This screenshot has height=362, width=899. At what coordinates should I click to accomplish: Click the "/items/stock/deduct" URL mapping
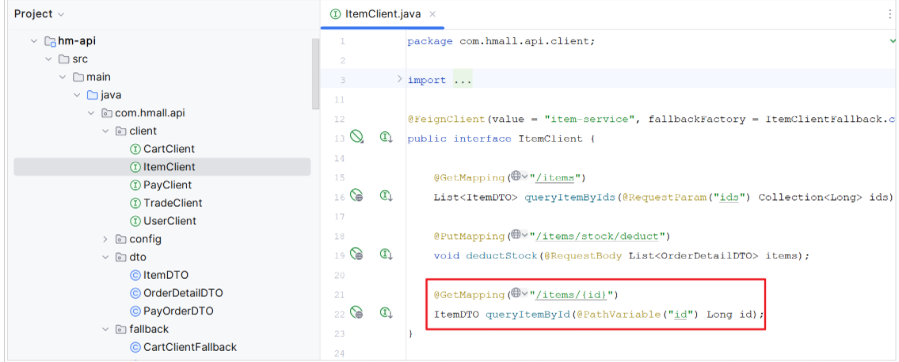pyautogui.click(x=597, y=236)
